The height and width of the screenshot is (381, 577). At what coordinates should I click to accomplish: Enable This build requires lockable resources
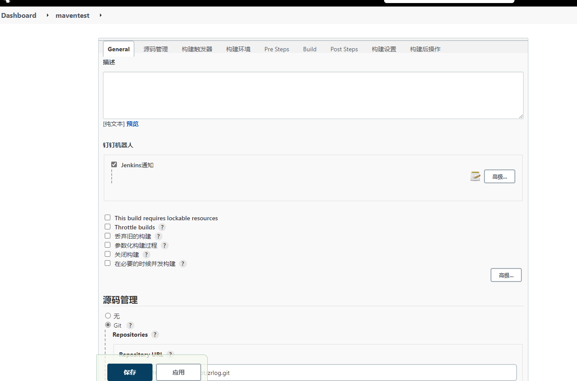pos(107,218)
